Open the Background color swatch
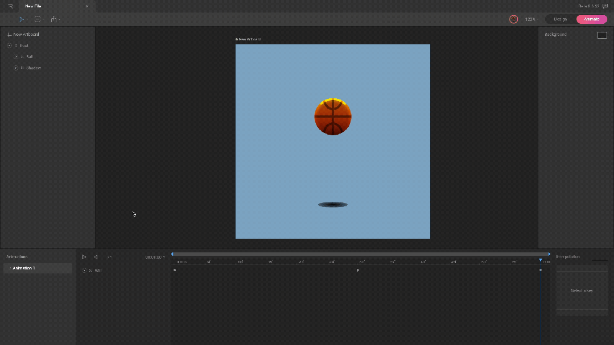 point(602,35)
